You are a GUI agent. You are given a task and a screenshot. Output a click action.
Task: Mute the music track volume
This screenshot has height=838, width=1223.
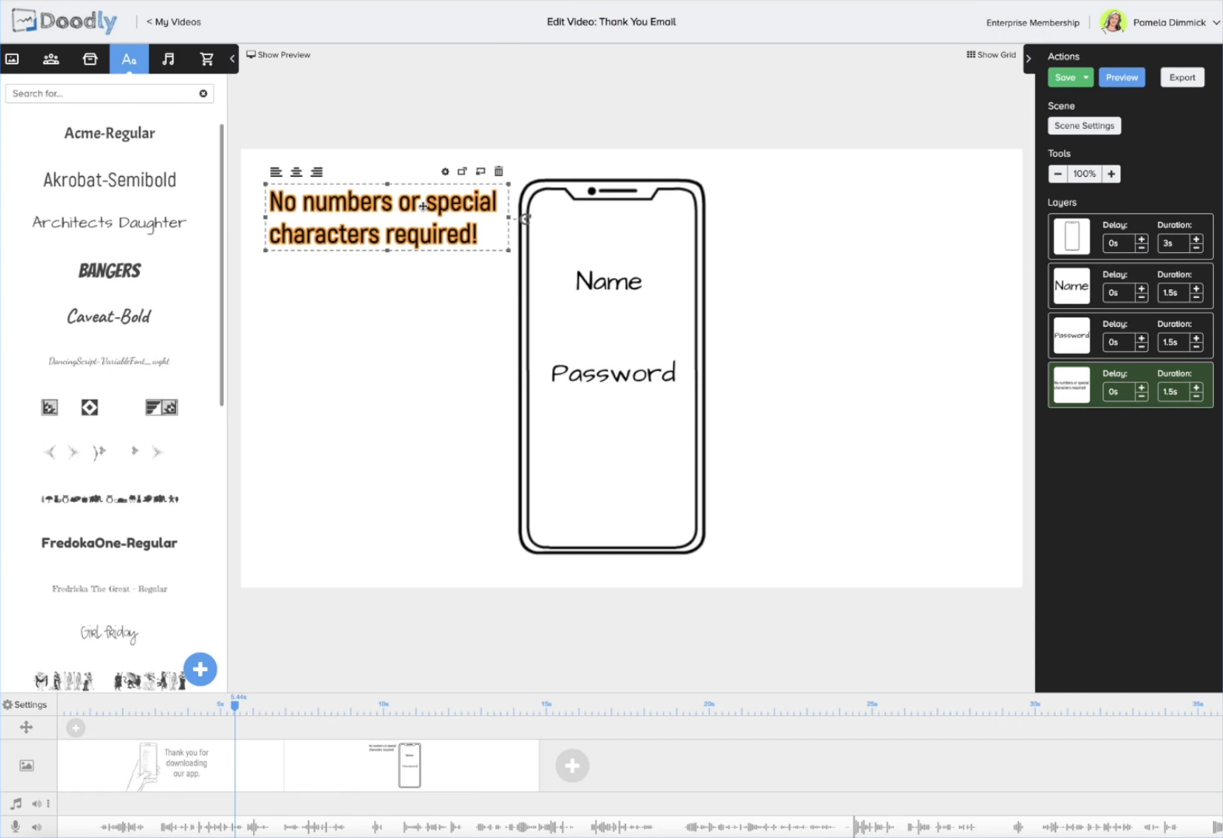click(x=36, y=804)
